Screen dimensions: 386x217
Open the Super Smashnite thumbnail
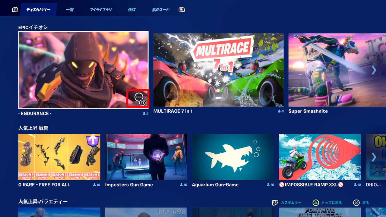pos(337,70)
